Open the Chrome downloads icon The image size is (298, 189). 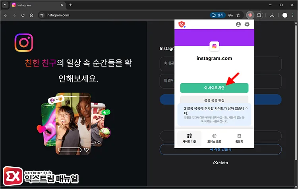(x=272, y=15)
